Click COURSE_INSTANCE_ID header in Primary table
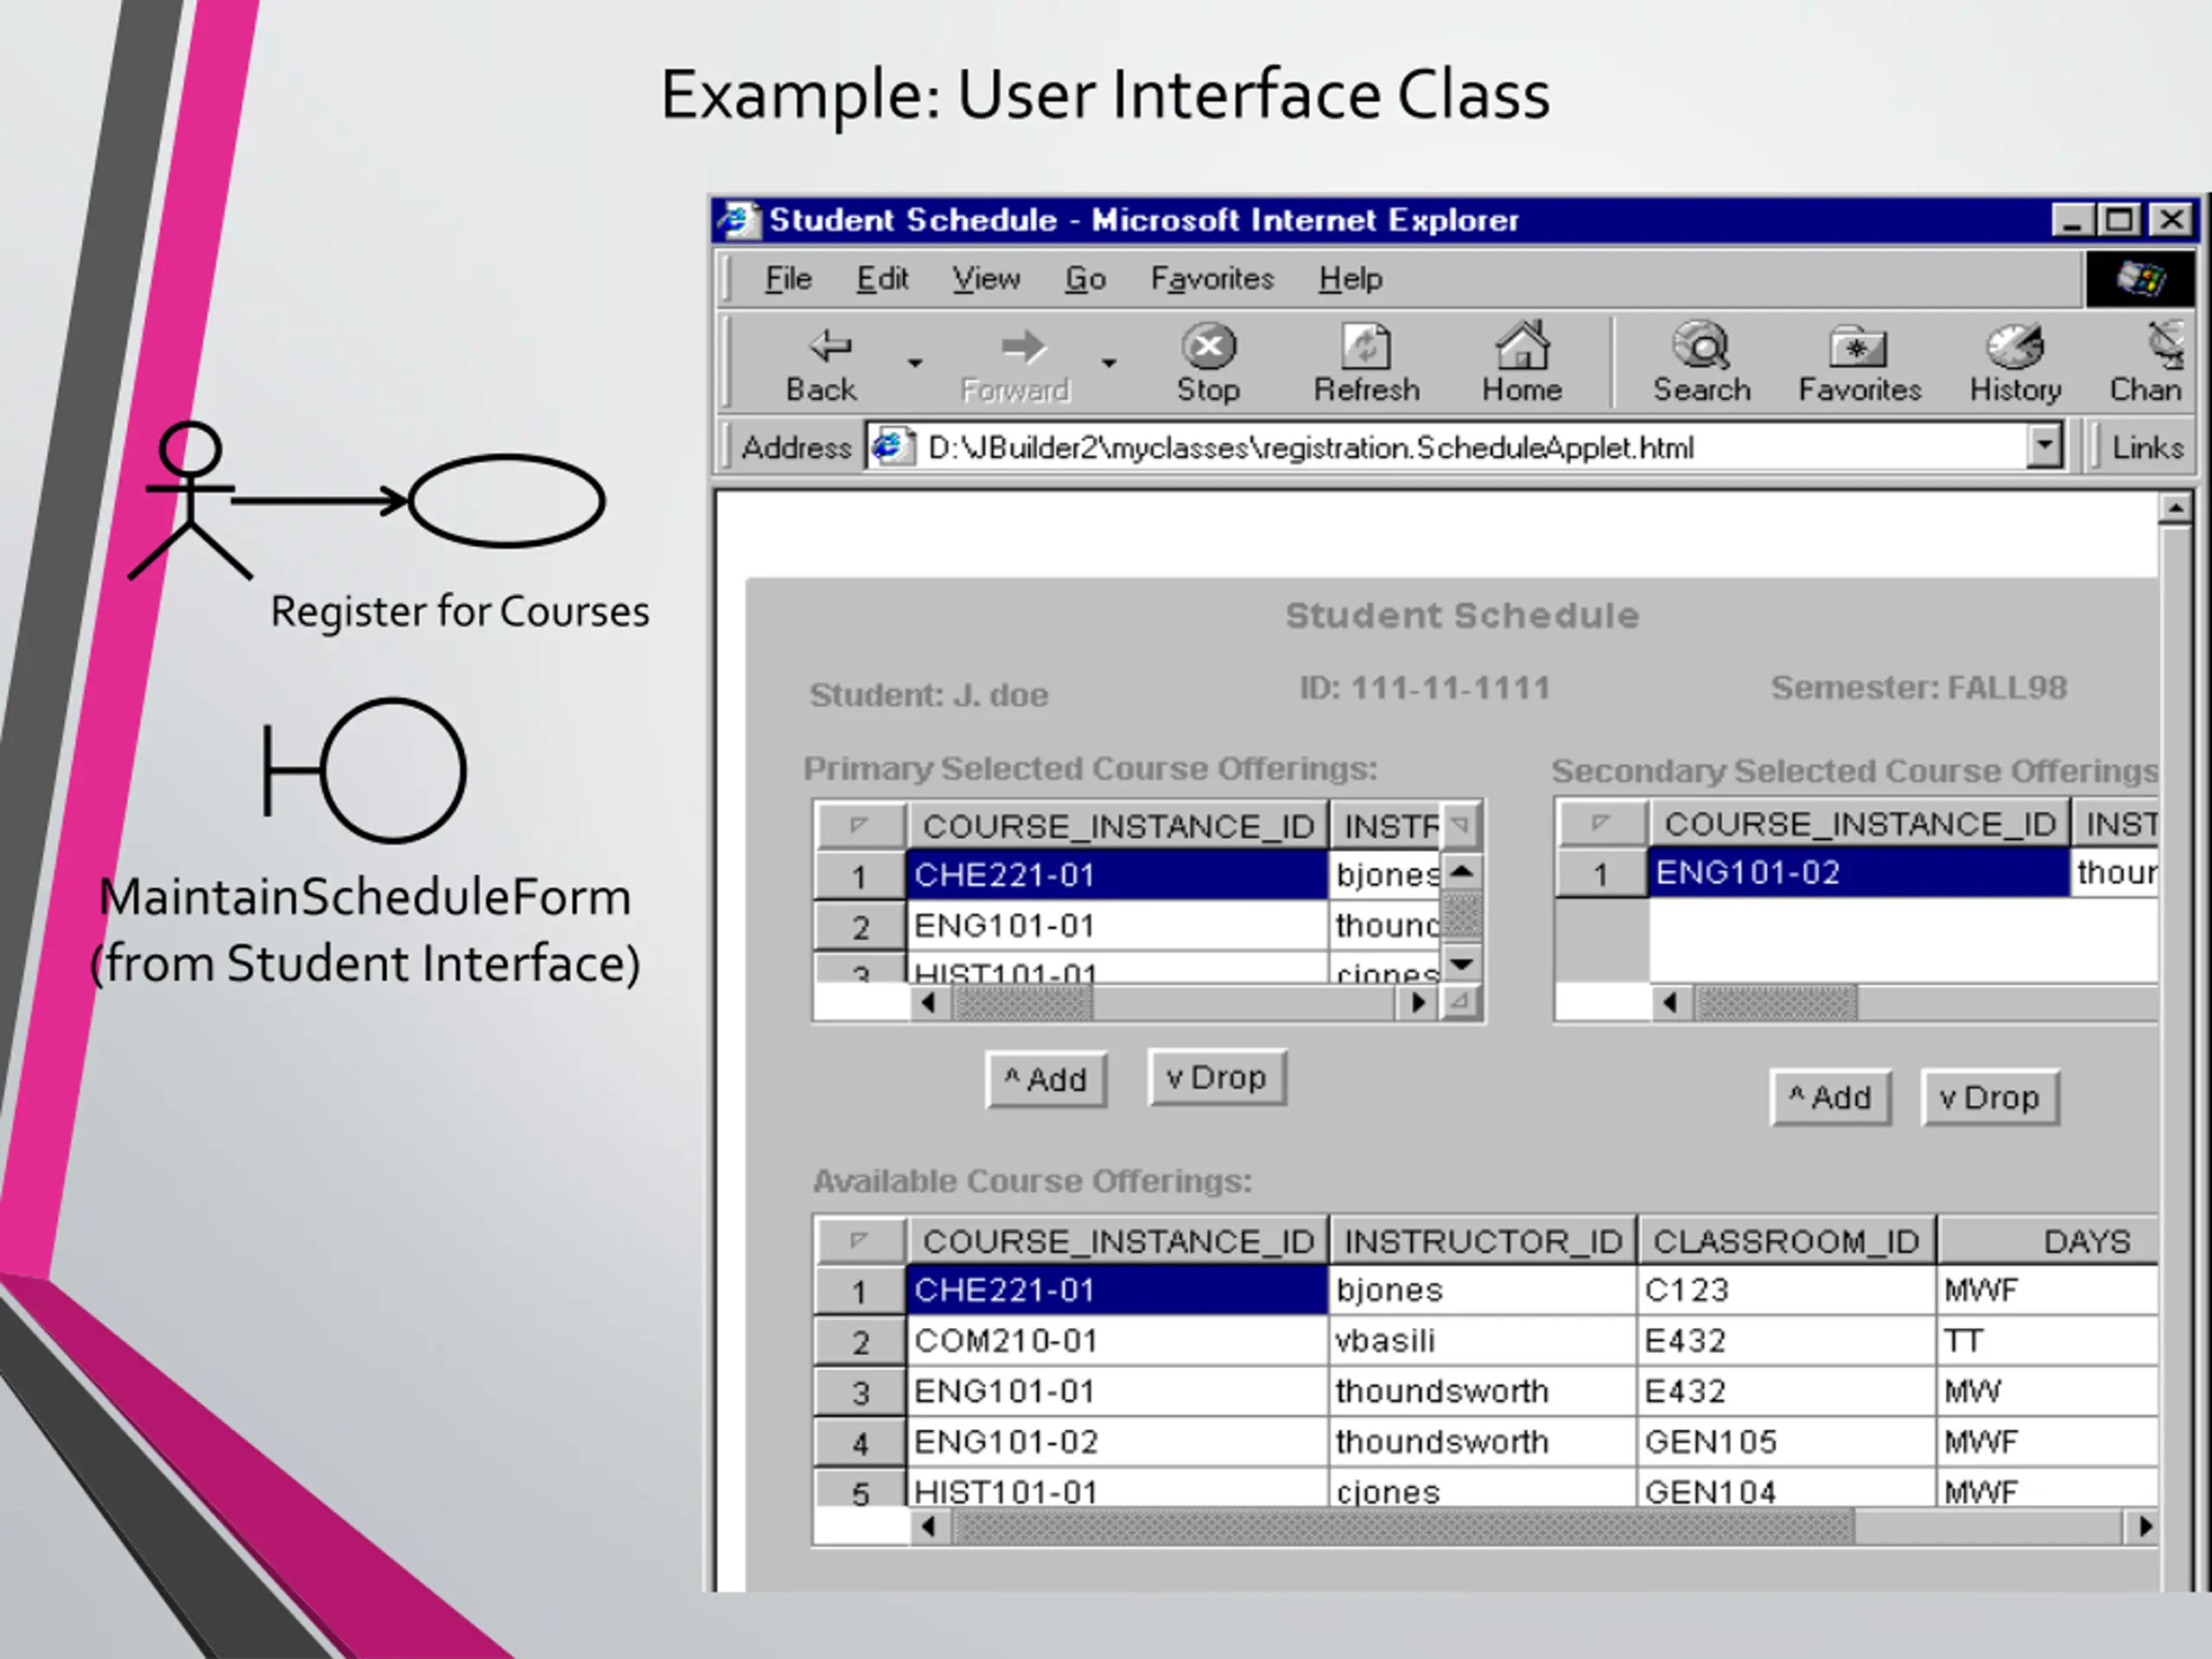2212x1659 pixels. click(x=1117, y=826)
